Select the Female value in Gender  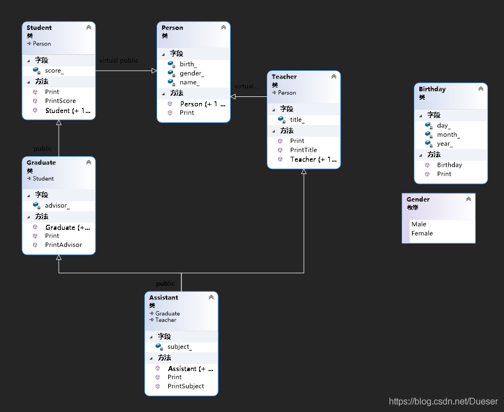pos(422,233)
